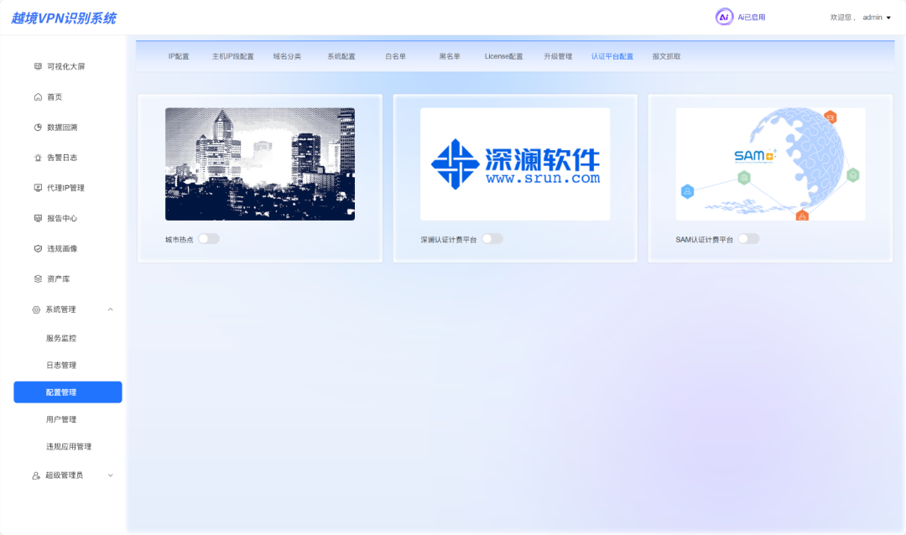Click the 违规画像 shield icon
Viewport: 906px width, 535px height.
(38, 248)
